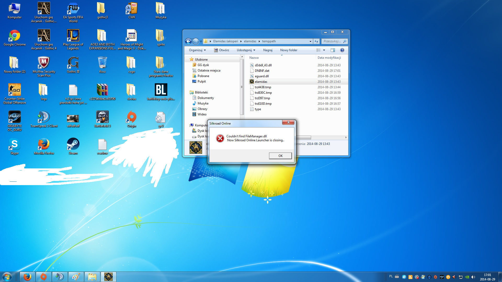Open the Komputer desktop icon
Screen dimensions: 502x282
(x=14, y=11)
